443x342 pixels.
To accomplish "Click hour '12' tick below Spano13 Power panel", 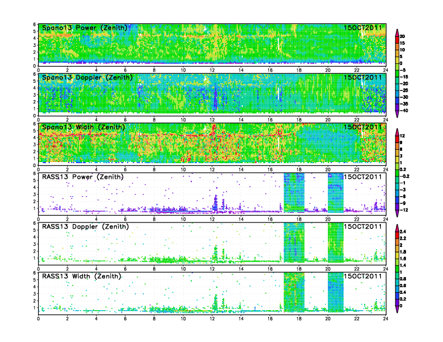I will click(212, 70).
